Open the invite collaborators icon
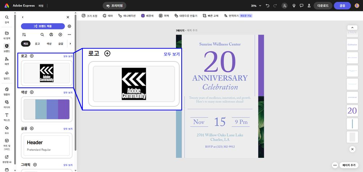Screen dimensions: 363x172 [285, 6]
